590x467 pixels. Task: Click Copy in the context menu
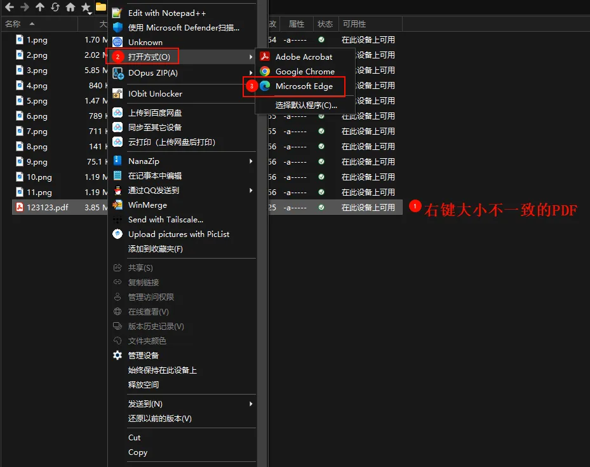(138, 452)
